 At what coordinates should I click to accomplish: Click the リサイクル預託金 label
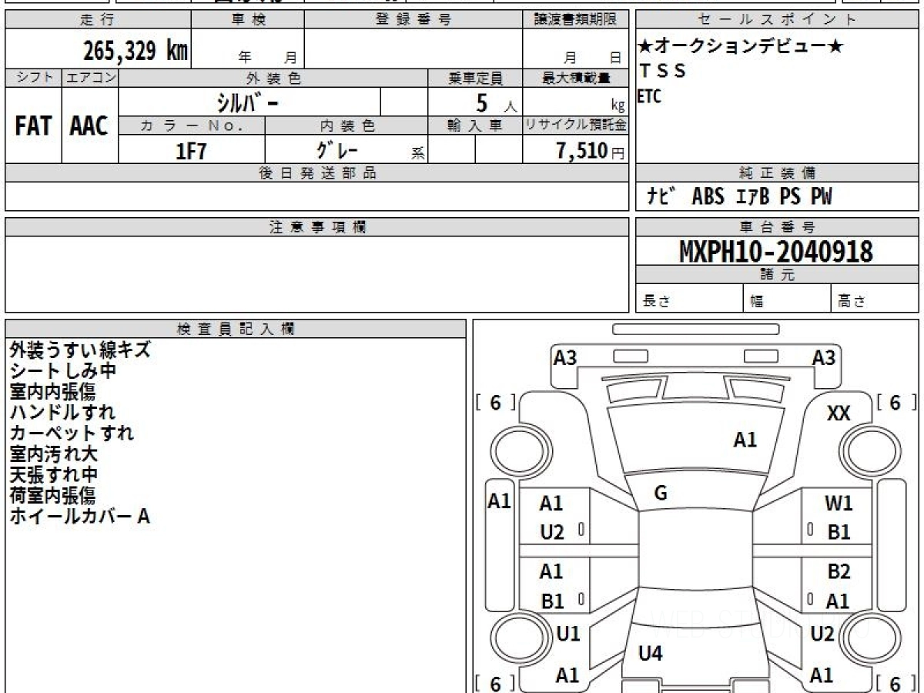pos(575,125)
